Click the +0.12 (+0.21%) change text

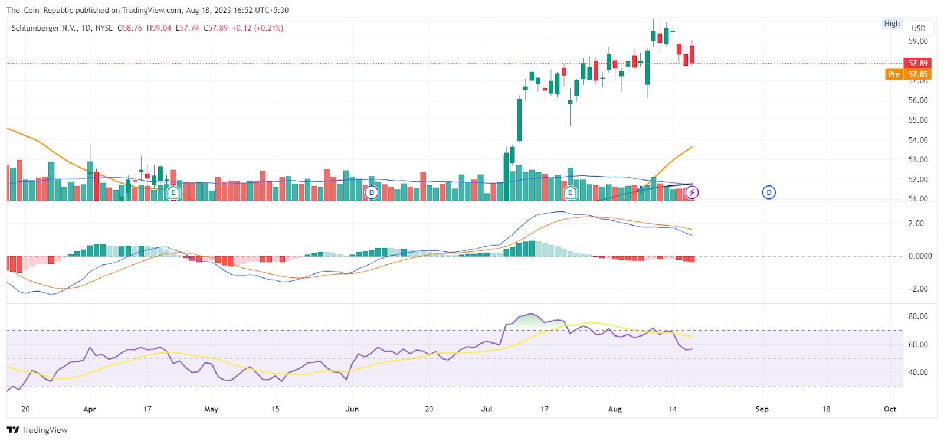pos(258,28)
